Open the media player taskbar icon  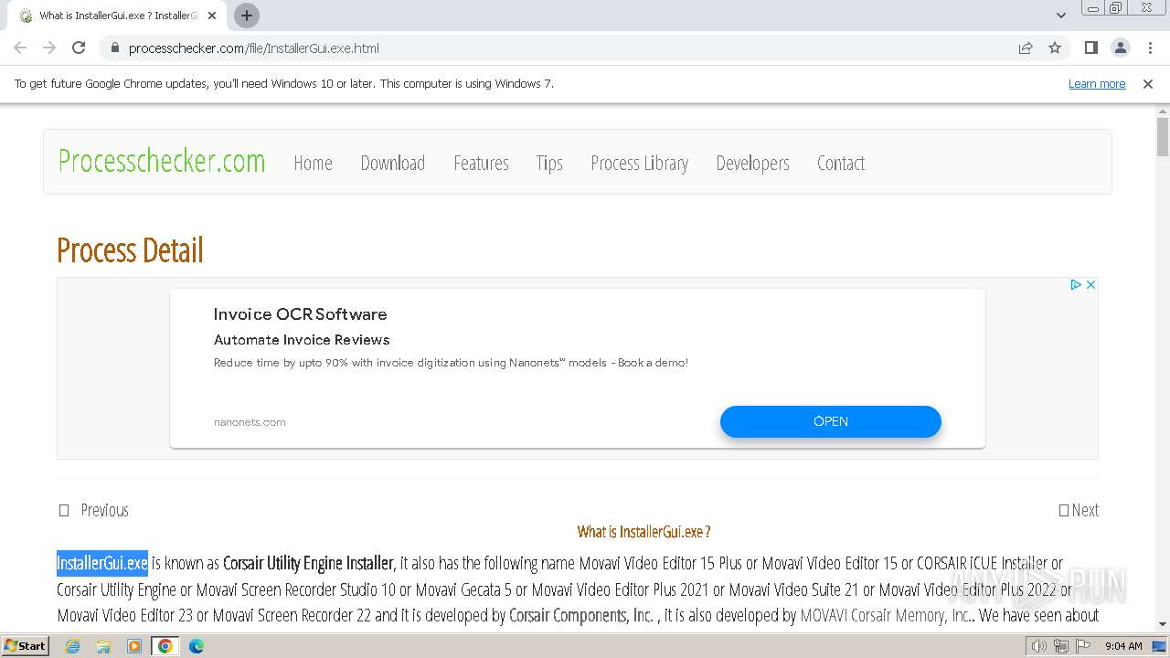134,646
